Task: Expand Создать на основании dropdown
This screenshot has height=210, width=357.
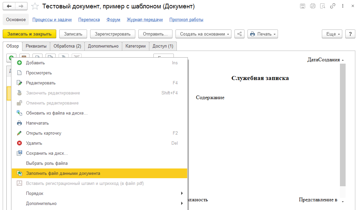Action: click(203, 34)
